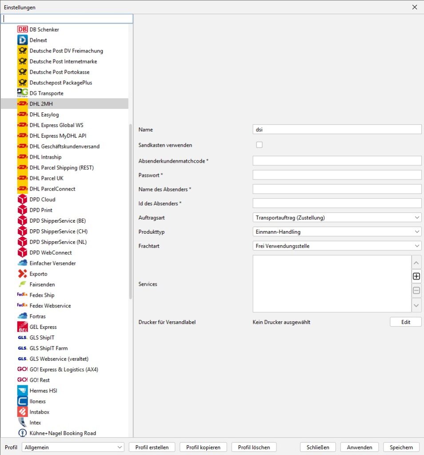The width and height of the screenshot is (424, 455).
Task: Open the Frachtart dropdown
Action: tap(337, 246)
